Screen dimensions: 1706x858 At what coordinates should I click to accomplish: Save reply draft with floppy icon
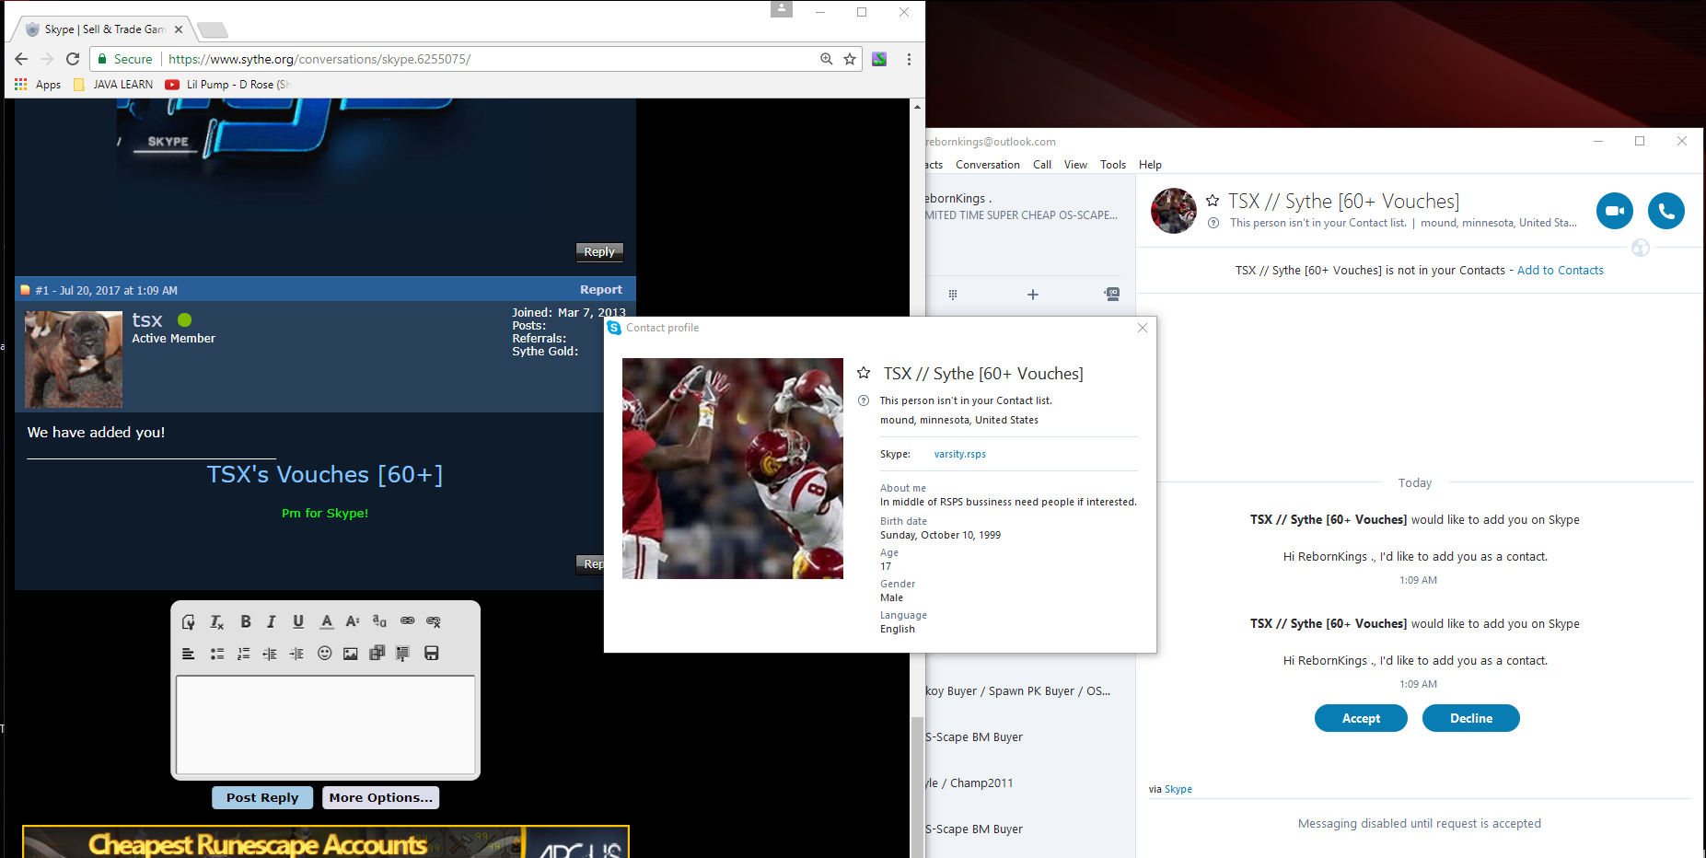tap(431, 654)
